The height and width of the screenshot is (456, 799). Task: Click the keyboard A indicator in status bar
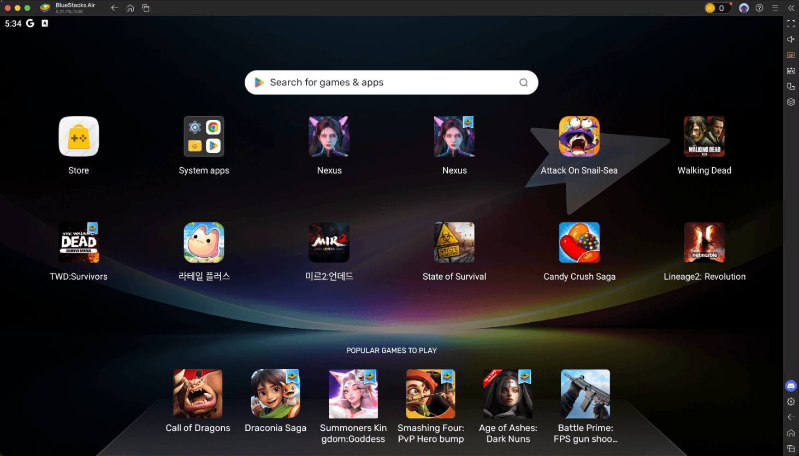[x=45, y=23]
